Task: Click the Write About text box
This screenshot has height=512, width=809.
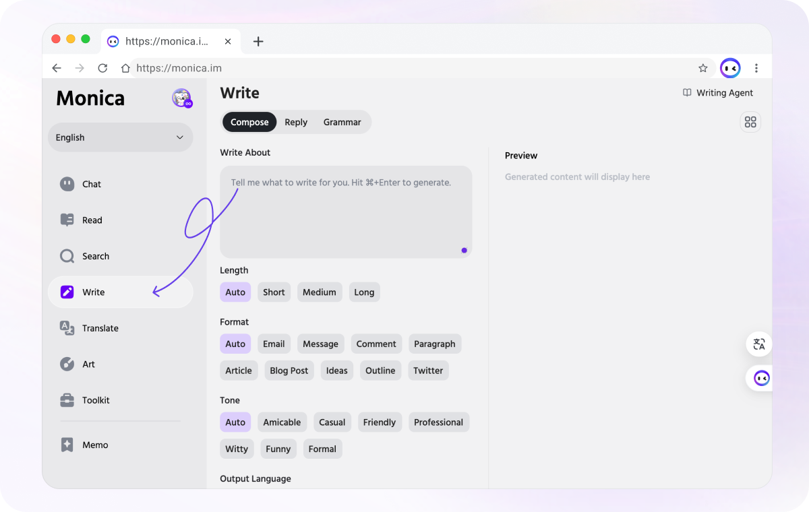Action: (345, 212)
